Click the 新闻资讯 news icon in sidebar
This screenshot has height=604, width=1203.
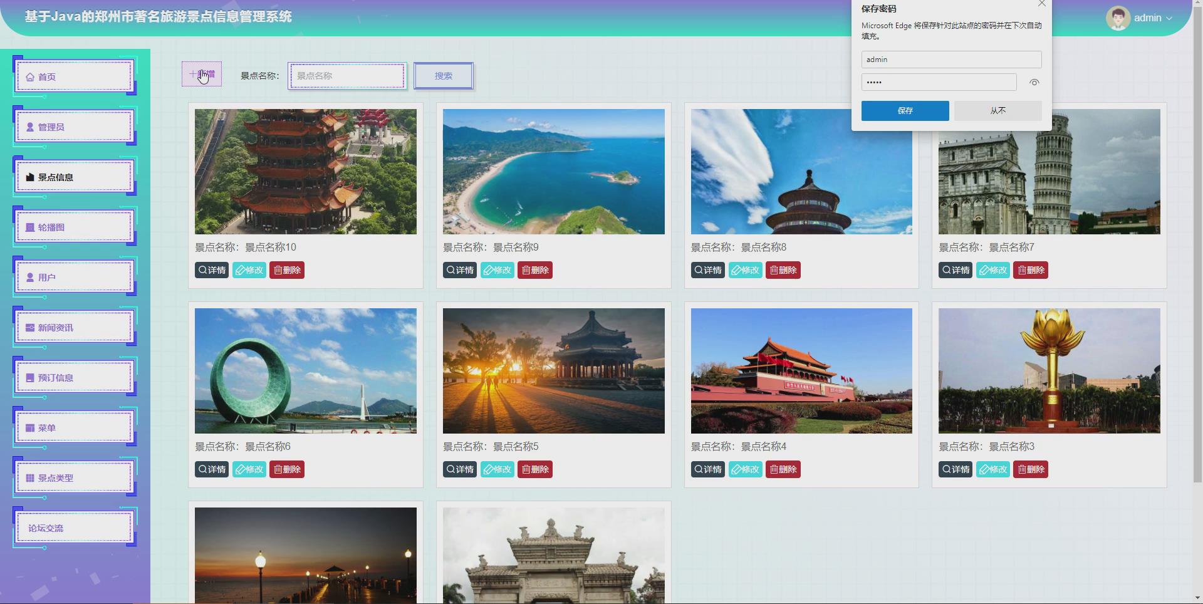click(x=29, y=327)
